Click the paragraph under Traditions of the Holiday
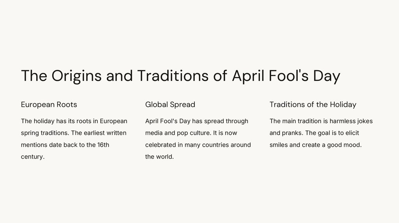The height and width of the screenshot is (223, 399). (321, 133)
